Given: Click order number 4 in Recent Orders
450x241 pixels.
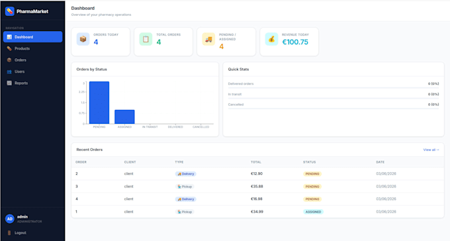Looking at the screenshot, I should pos(77,199).
